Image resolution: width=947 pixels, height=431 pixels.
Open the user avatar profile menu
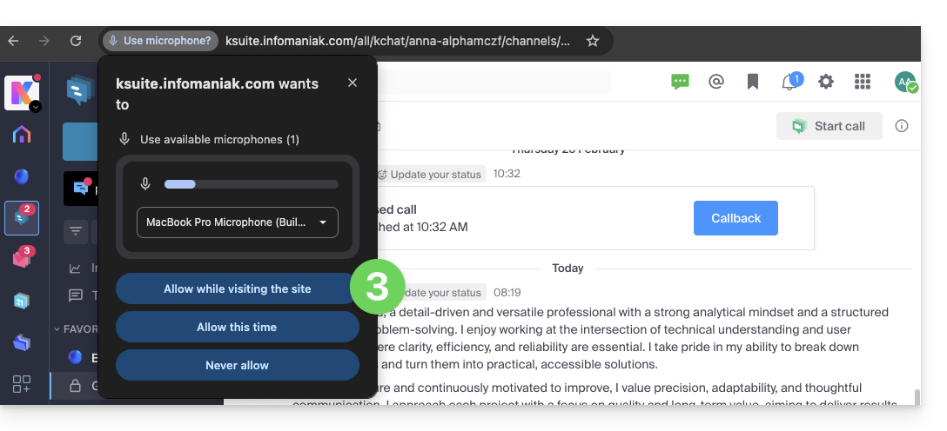tap(905, 82)
